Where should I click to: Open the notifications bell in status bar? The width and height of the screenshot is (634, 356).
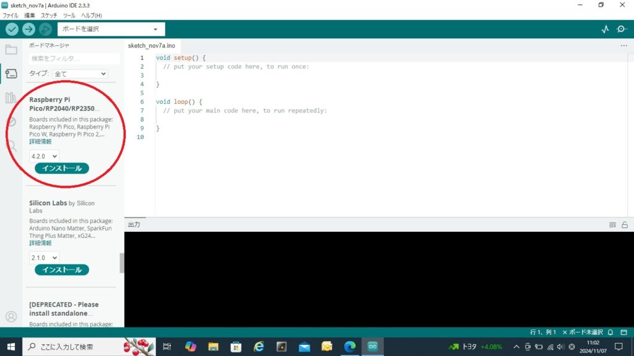pyautogui.click(x=610, y=332)
